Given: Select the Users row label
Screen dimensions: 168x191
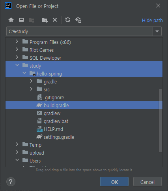Looking at the screenshot, I should pyautogui.click(x=35, y=161).
